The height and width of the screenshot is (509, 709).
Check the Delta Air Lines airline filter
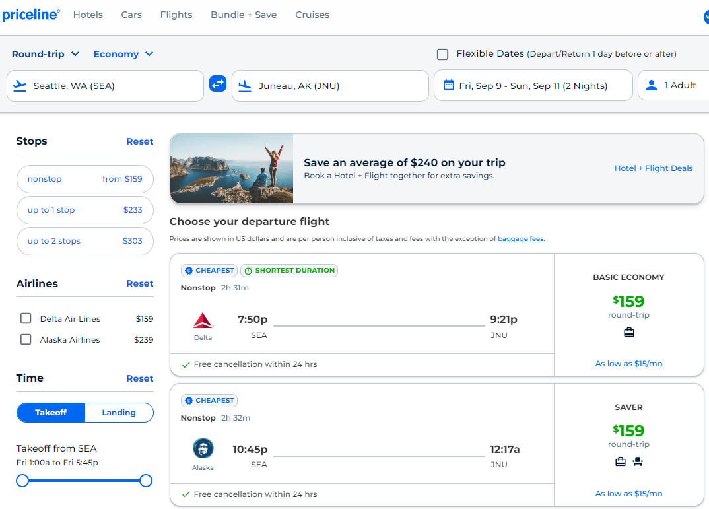pos(25,318)
